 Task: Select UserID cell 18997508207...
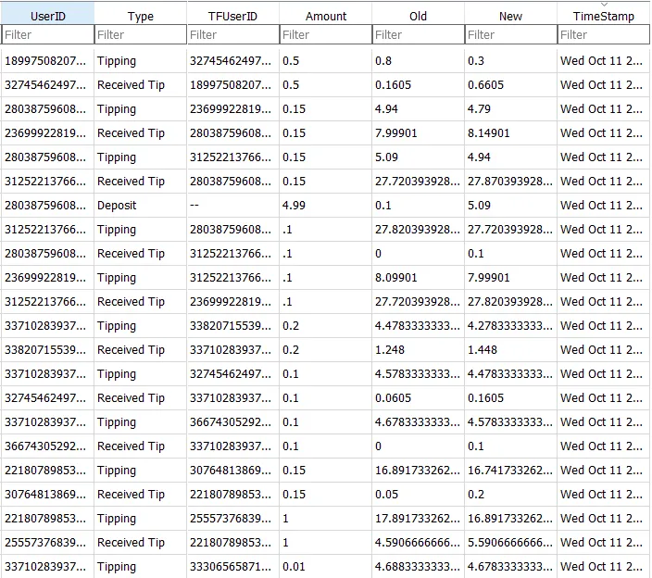point(47,61)
